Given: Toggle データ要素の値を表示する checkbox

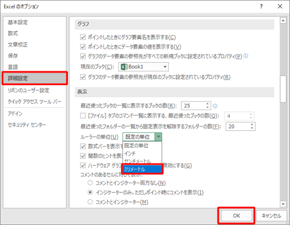Looking at the screenshot, I should (83, 46).
